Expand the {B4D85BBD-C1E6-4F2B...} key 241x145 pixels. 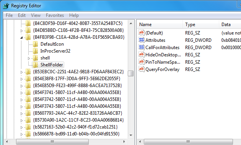click(x=21, y=31)
